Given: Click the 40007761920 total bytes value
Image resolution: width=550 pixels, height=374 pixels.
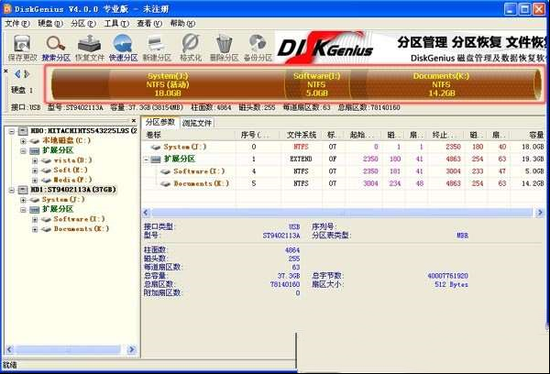Looking at the screenshot, I should pos(448,276).
